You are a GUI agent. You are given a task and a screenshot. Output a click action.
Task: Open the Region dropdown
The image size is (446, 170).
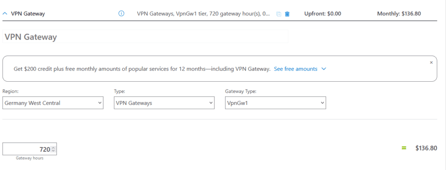pos(53,103)
